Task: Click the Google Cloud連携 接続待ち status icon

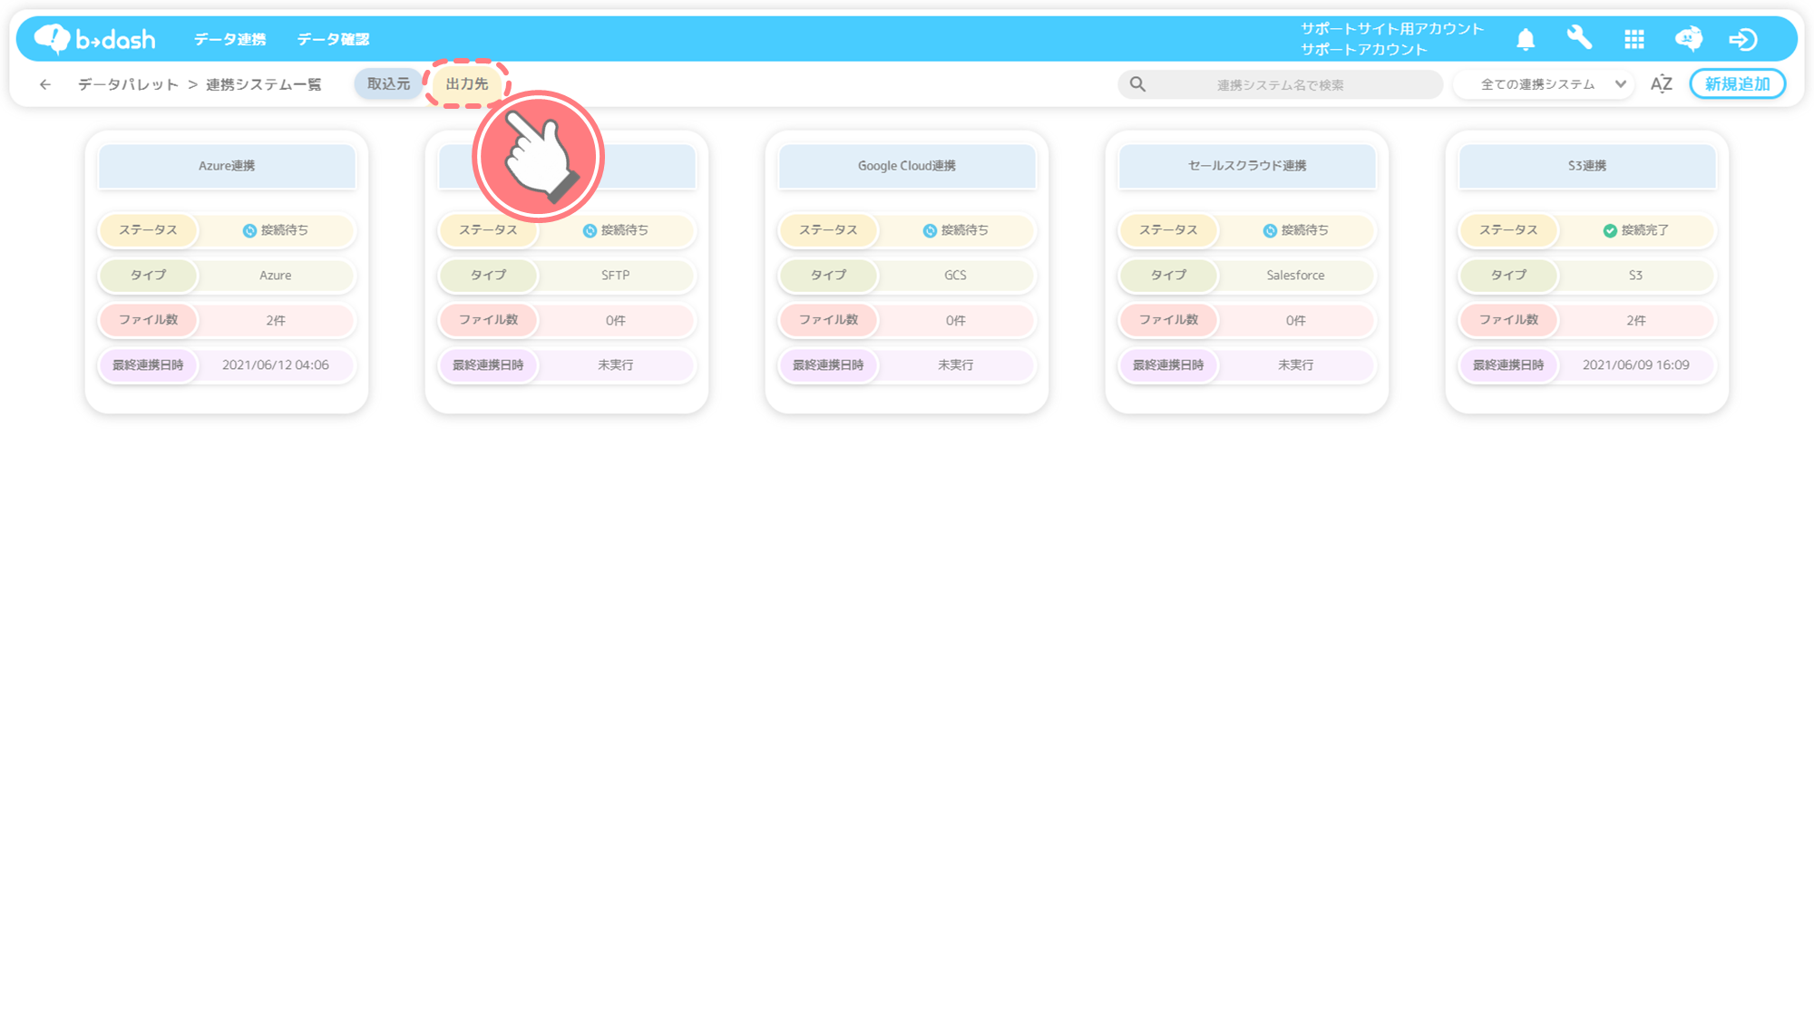Action: 930,231
